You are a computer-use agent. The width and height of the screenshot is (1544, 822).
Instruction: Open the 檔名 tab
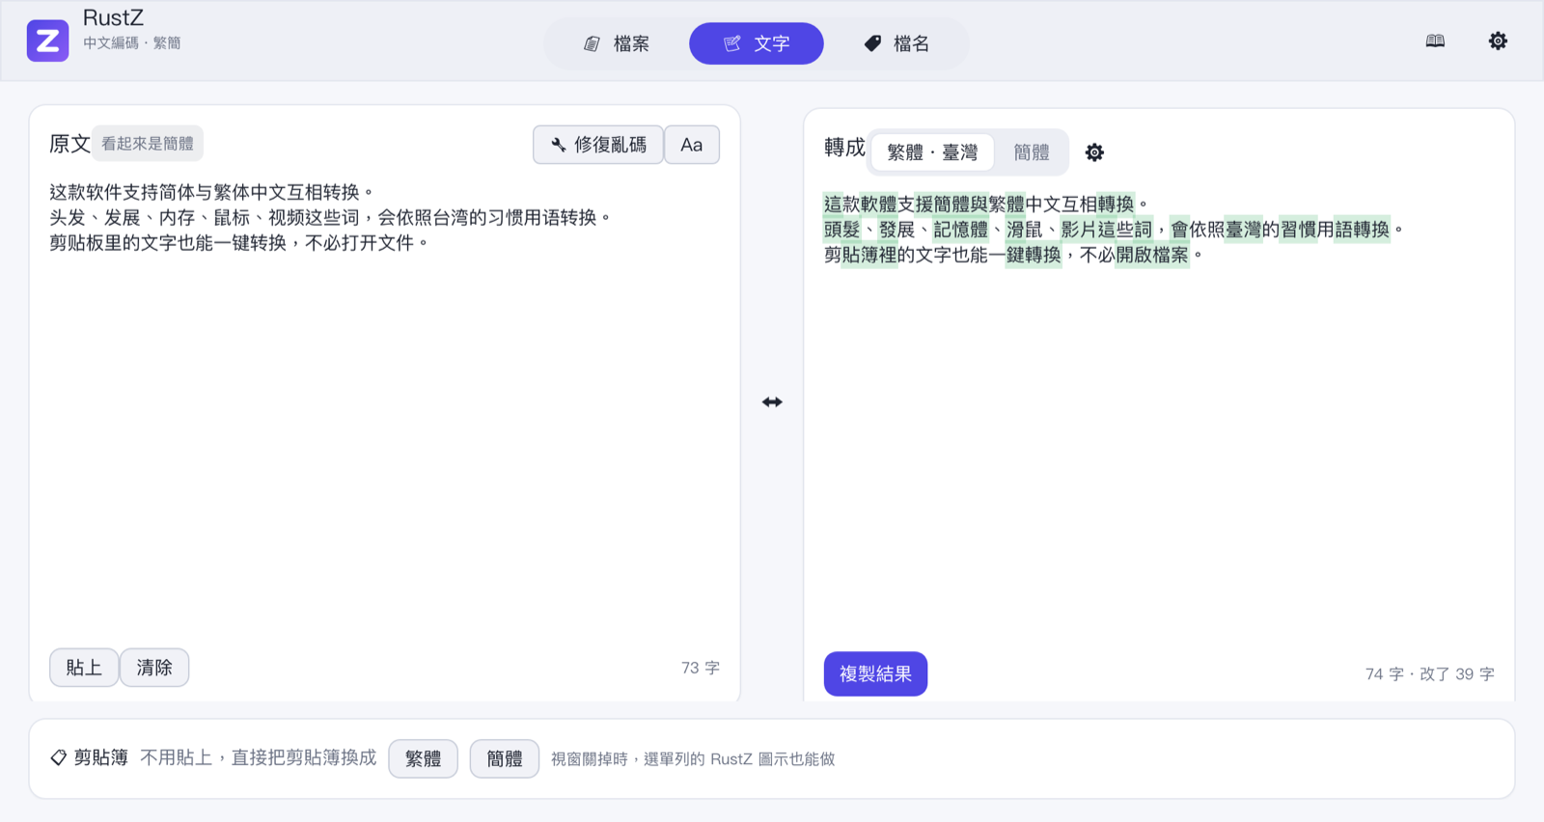pos(896,43)
